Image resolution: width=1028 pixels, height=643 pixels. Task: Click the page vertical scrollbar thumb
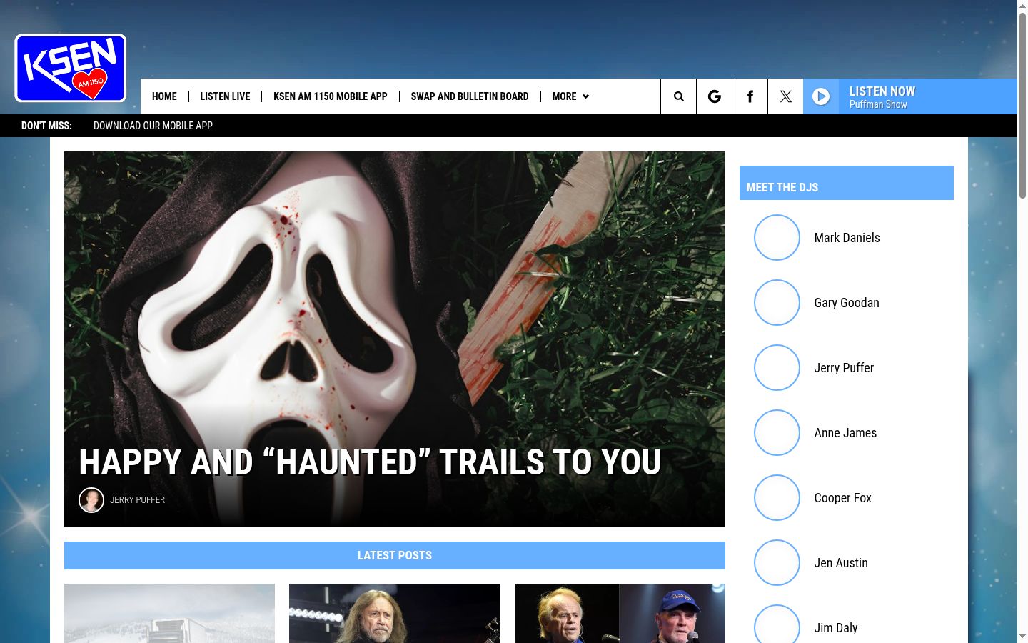pyautogui.click(x=1022, y=106)
